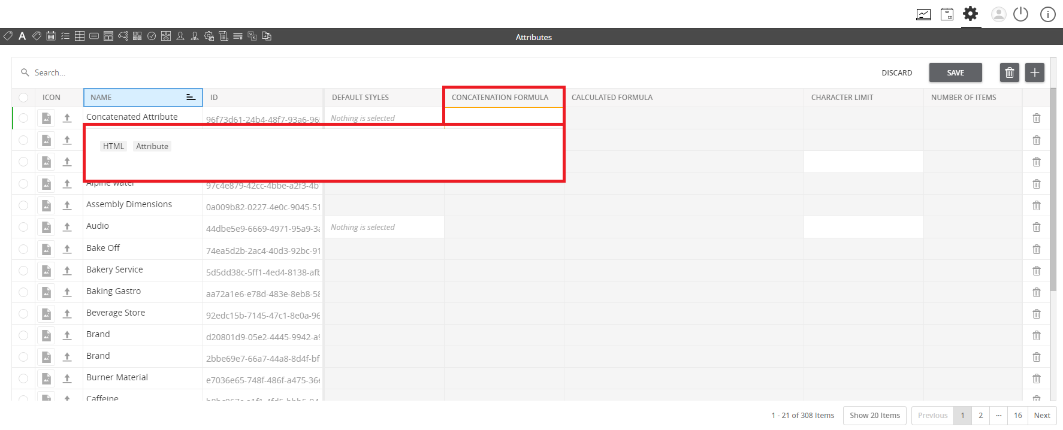Add a new attribute with the plus button
This screenshot has width=1063, height=430.
pos(1035,72)
